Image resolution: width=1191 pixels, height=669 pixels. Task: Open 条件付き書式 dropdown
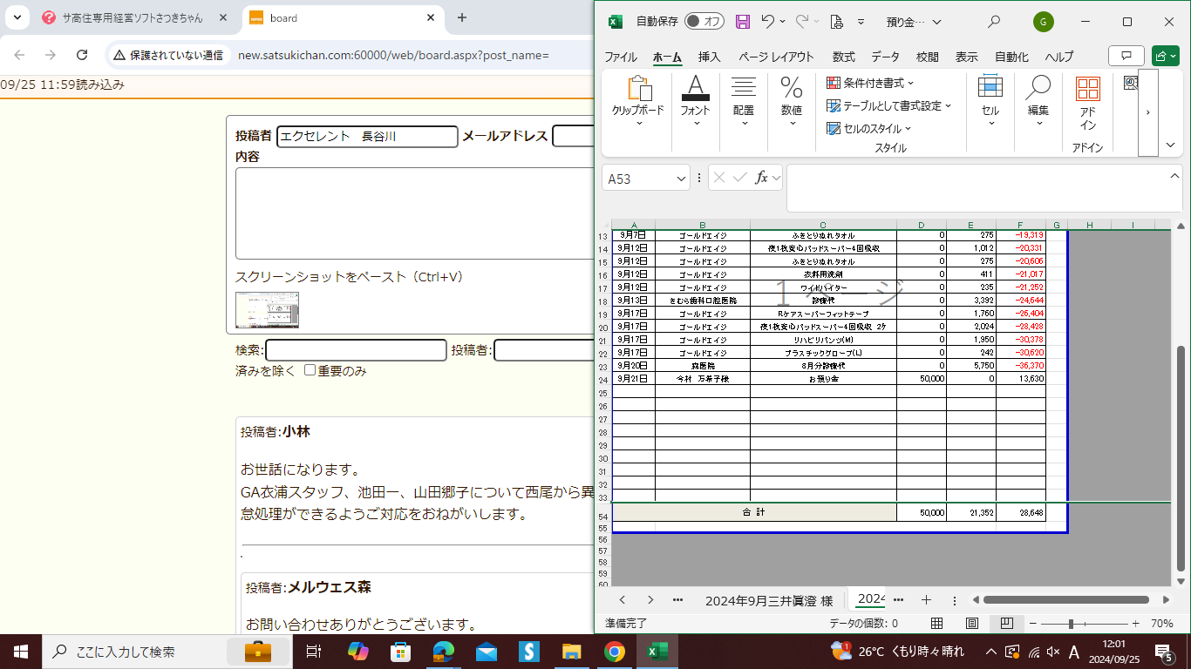point(870,83)
